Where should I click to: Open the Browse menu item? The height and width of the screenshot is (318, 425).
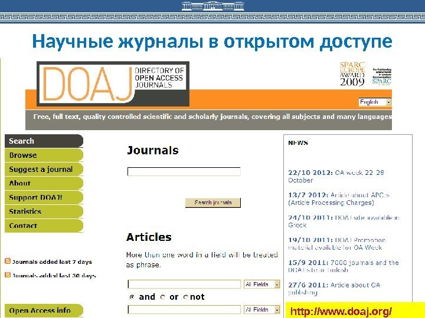click(x=44, y=155)
